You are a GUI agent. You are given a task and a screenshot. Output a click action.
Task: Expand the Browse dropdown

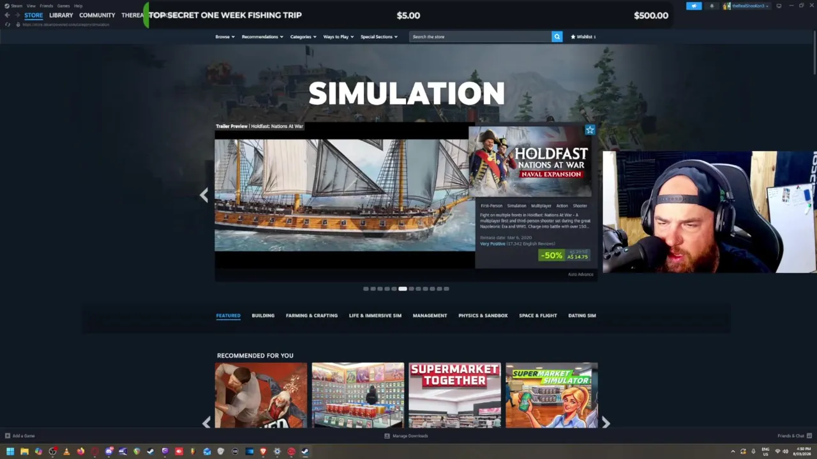225,36
